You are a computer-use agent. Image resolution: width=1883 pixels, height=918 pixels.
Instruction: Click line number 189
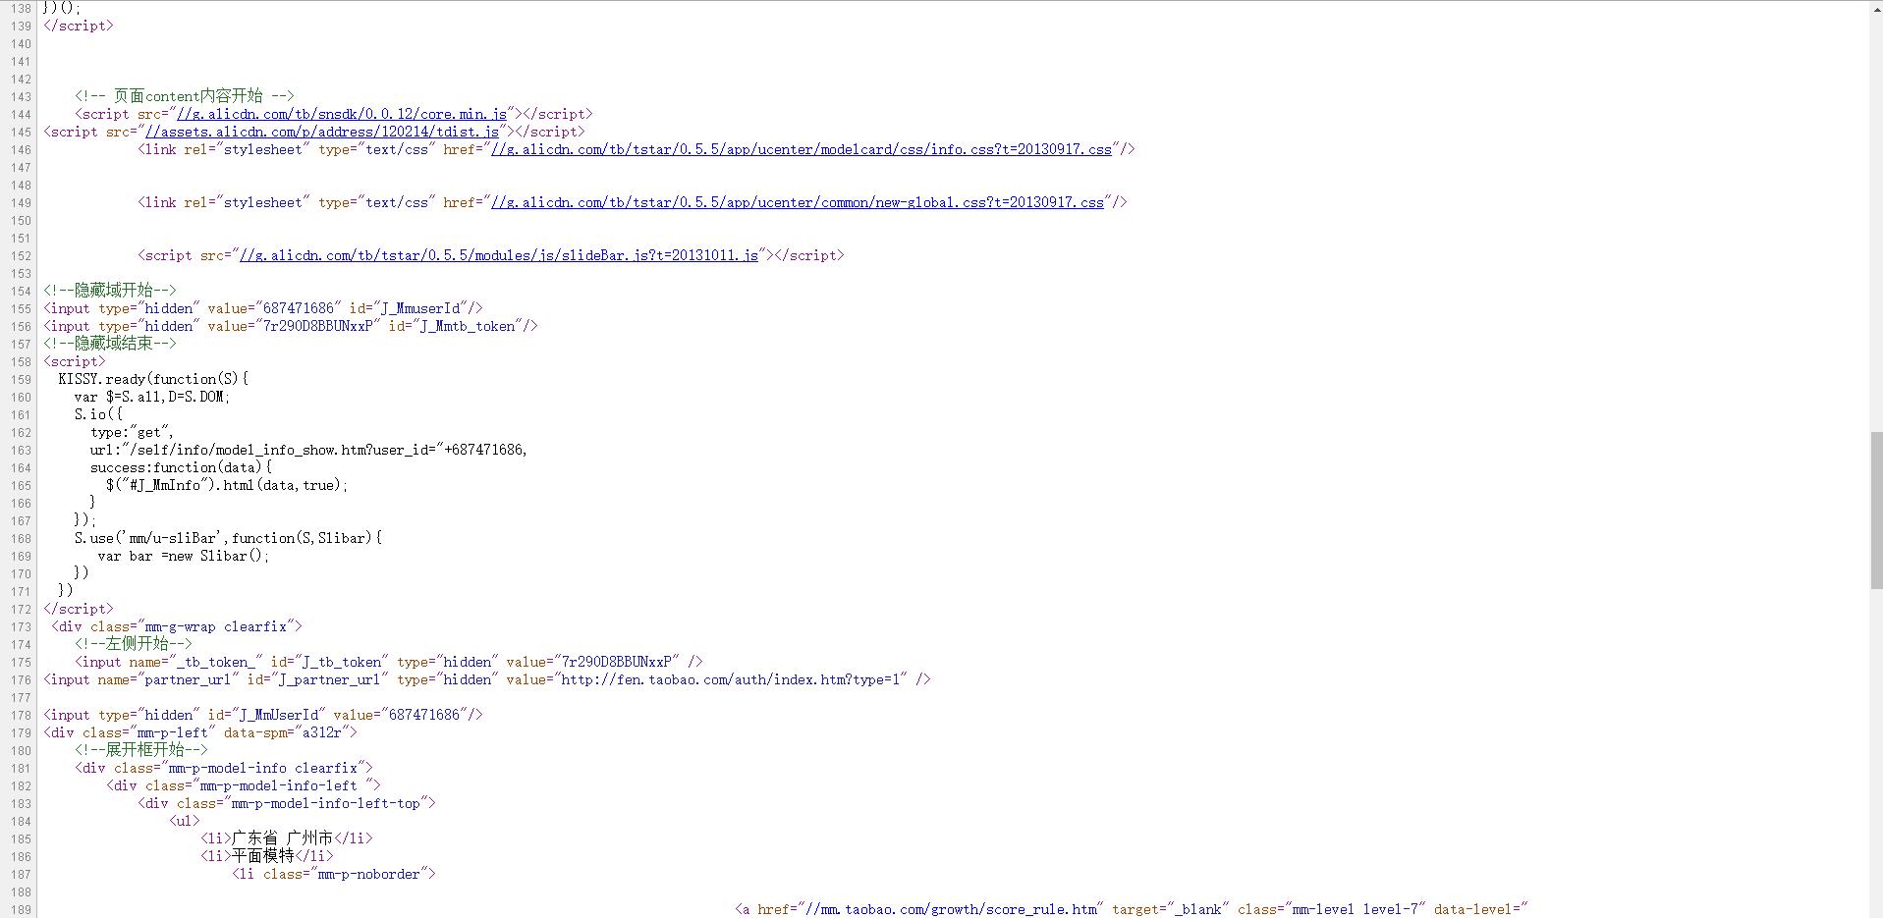click(x=21, y=909)
